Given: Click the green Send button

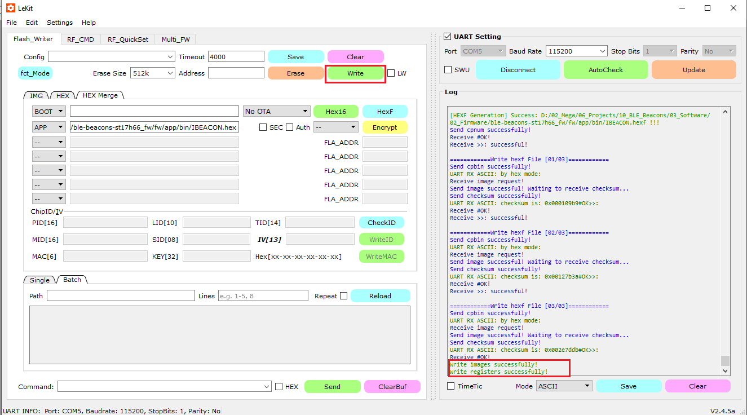Looking at the screenshot, I should click(x=332, y=387).
